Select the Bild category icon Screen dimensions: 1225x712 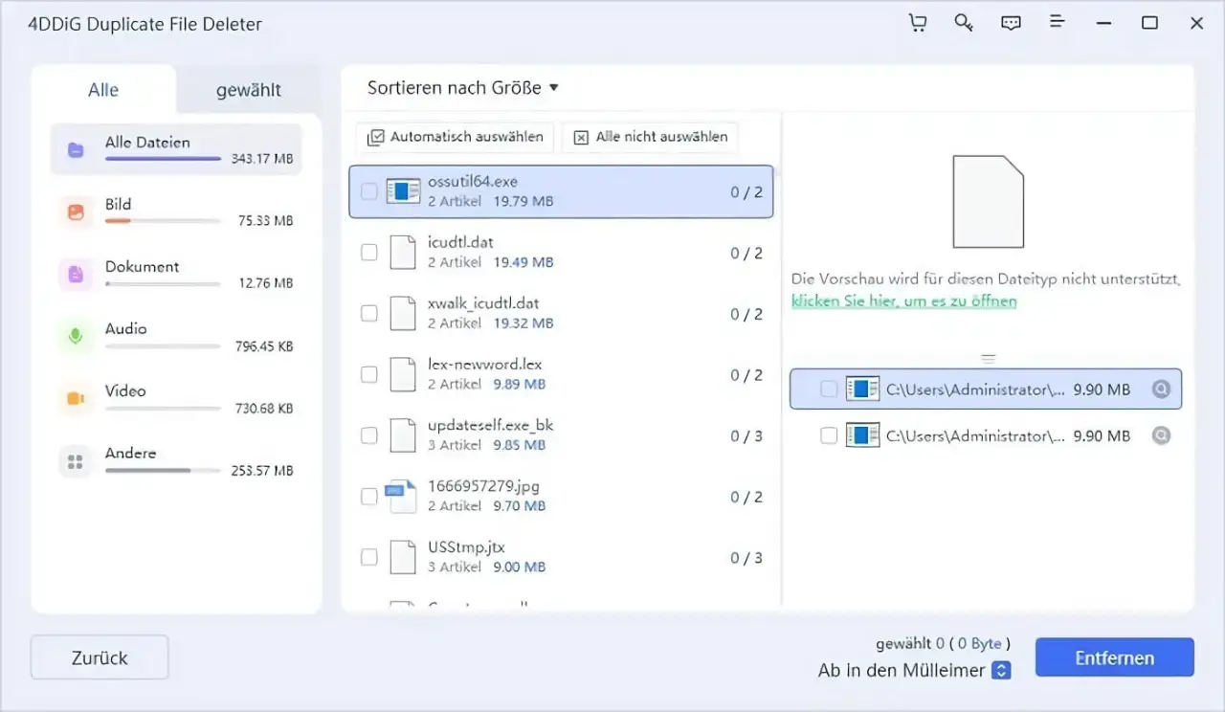click(x=75, y=212)
